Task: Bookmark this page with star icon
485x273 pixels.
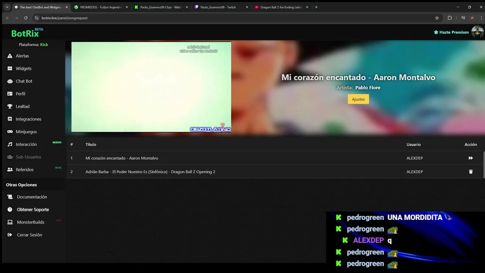Action: (437, 18)
